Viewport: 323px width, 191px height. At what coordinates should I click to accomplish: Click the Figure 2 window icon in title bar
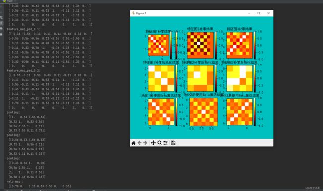point(133,13)
